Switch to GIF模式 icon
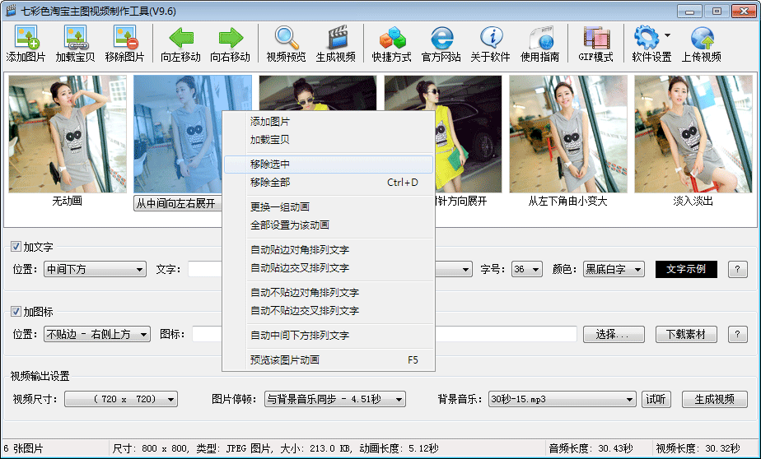This screenshot has width=761, height=459. pos(595,44)
